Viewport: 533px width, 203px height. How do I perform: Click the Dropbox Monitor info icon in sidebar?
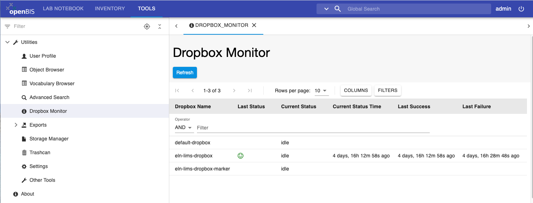[x=24, y=111]
